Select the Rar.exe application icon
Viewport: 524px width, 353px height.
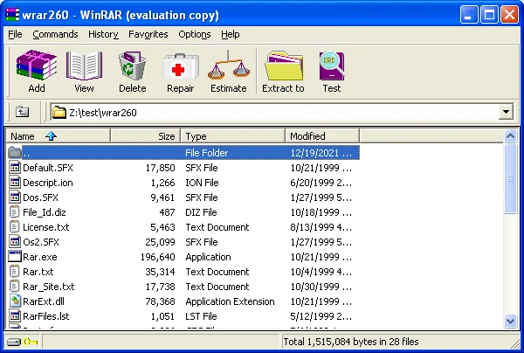[15, 257]
